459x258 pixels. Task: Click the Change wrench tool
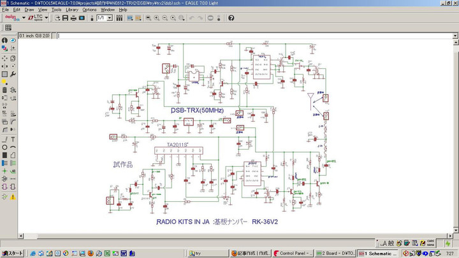pyautogui.click(x=13, y=74)
